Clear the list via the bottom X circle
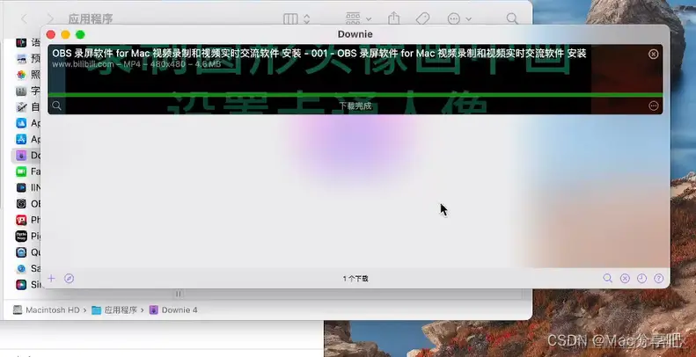696x357 pixels. tap(625, 279)
